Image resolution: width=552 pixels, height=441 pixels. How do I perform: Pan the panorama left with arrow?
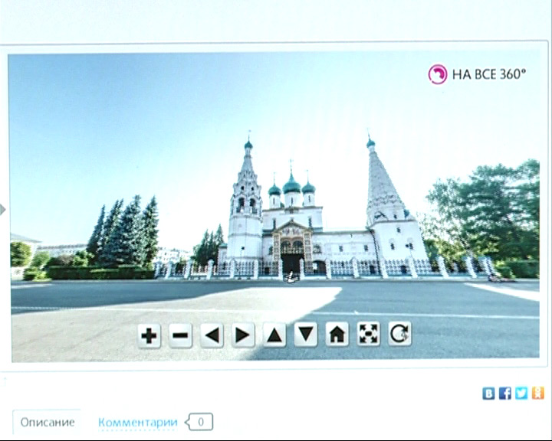tap(212, 335)
